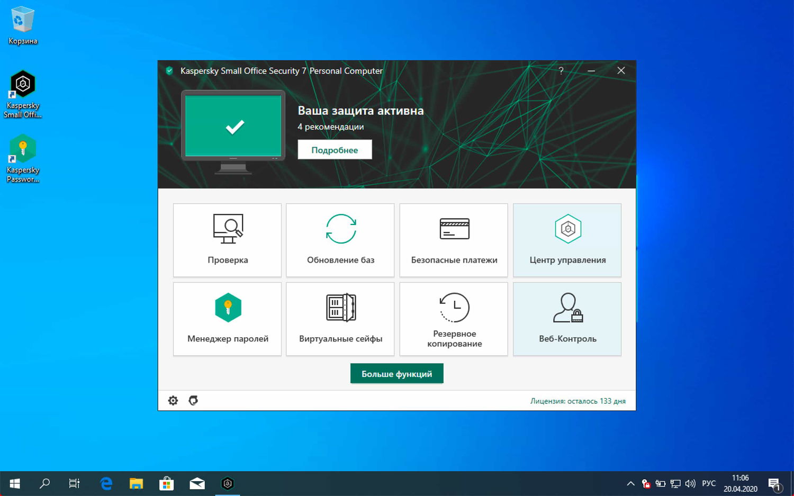Open the support icon next to settings
This screenshot has width=794, height=496.
coord(193,400)
